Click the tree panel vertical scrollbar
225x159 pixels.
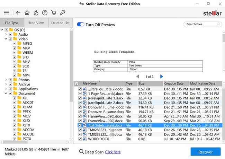point(71,66)
